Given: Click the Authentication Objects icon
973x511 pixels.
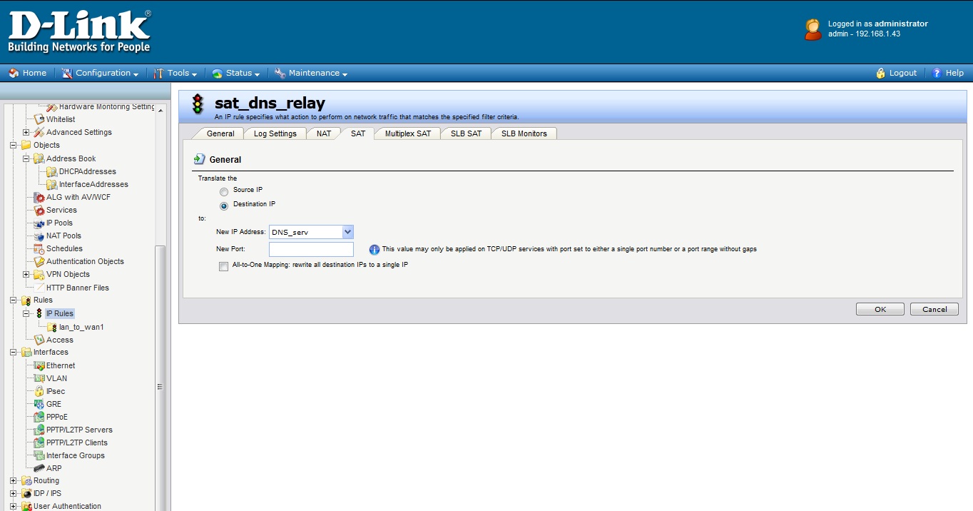Looking at the screenshot, I should pyautogui.click(x=39, y=261).
